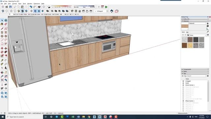The width and height of the screenshot is (211, 119).
Task: Click the Save floppy disk icon
Action: pos(10,7)
